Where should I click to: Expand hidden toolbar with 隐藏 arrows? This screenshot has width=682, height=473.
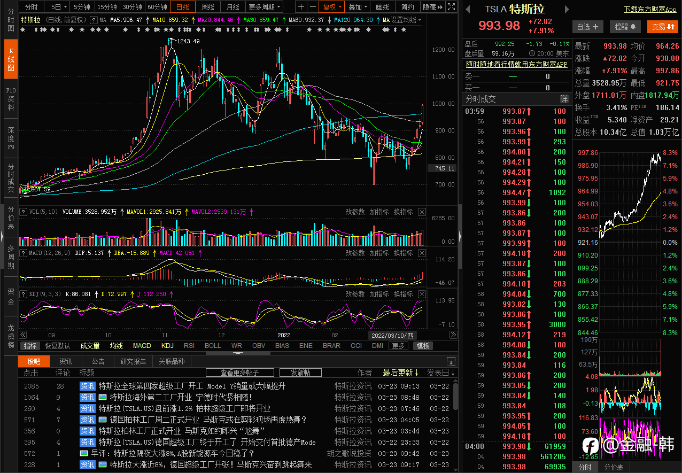(432, 7)
